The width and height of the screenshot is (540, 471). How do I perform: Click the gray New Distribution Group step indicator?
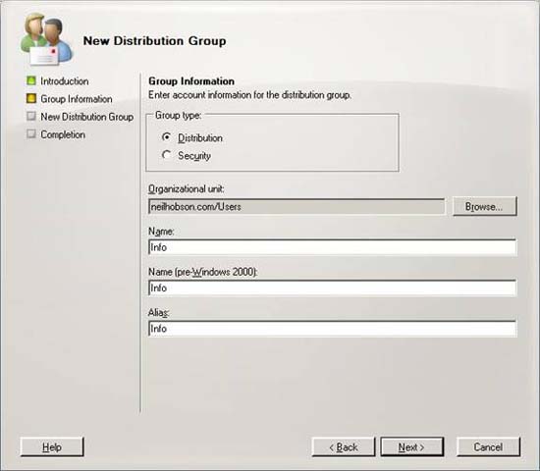[31, 116]
